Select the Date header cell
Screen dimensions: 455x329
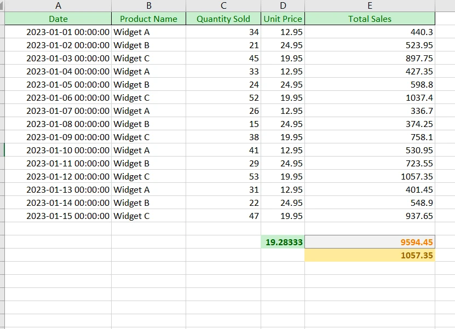(58, 19)
